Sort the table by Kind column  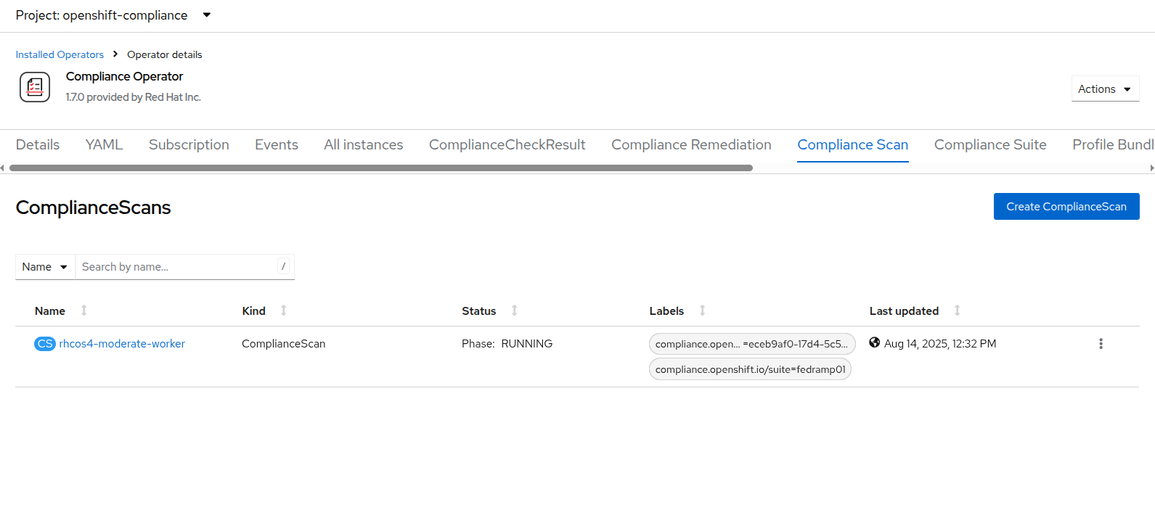pos(265,310)
